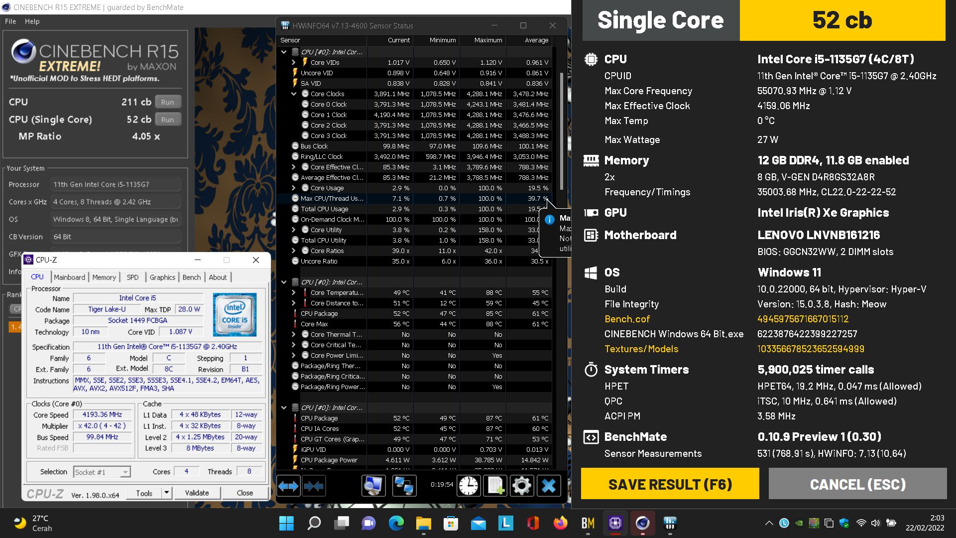
Task: Click HWiNFO vertical scrollbar
Action: (561, 131)
